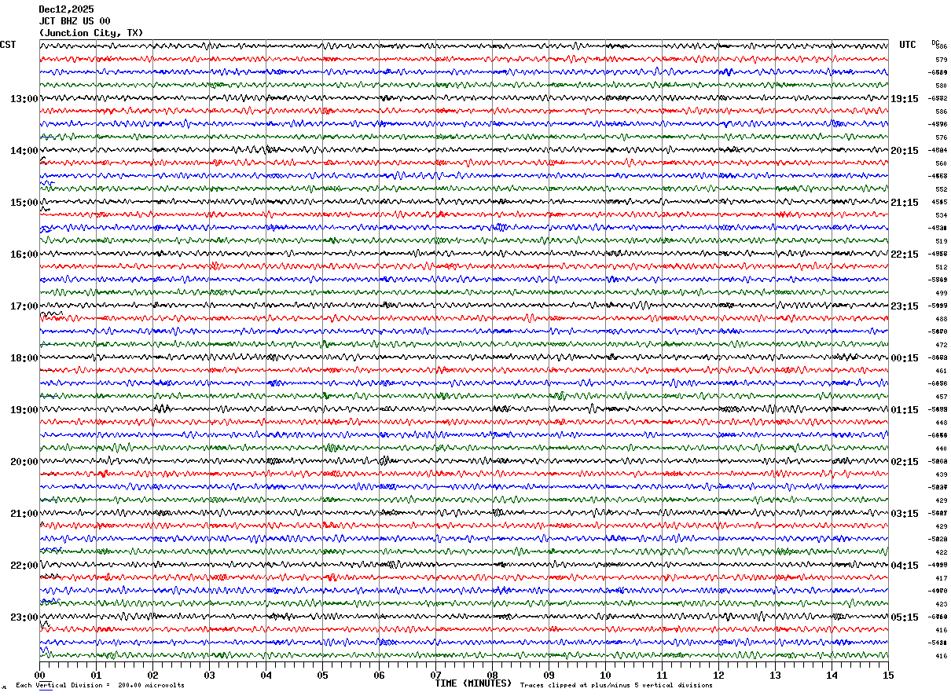Select the 20:00 CST time label
The width and height of the screenshot is (951, 696).
(x=24, y=462)
